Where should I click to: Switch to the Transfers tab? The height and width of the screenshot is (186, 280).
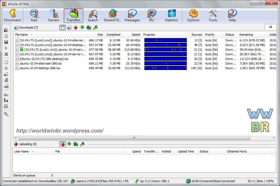73,15
